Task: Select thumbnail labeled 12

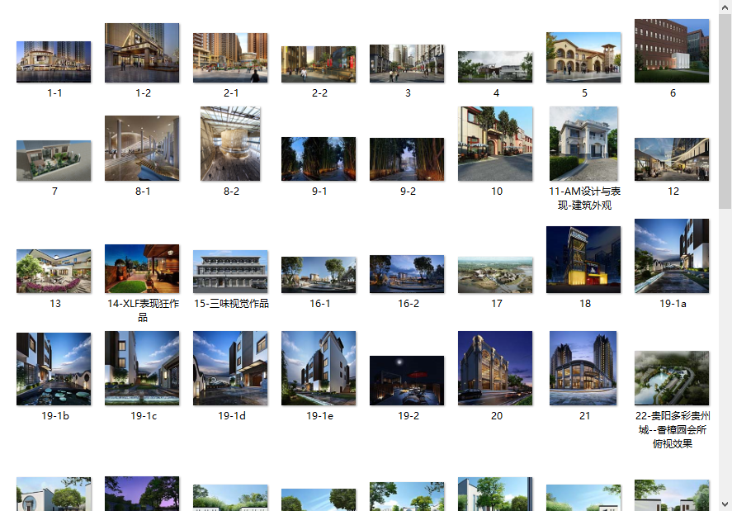Action: point(672,159)
